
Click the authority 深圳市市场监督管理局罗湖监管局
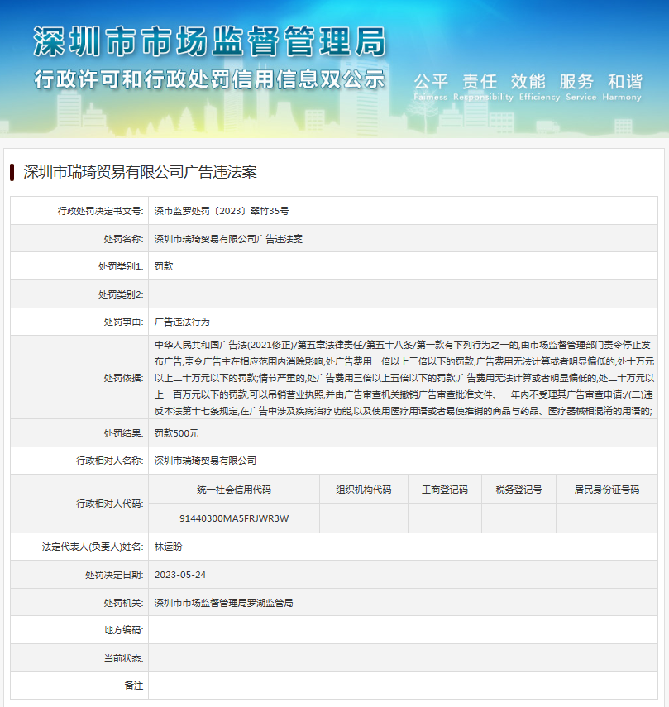pos(223,603)
